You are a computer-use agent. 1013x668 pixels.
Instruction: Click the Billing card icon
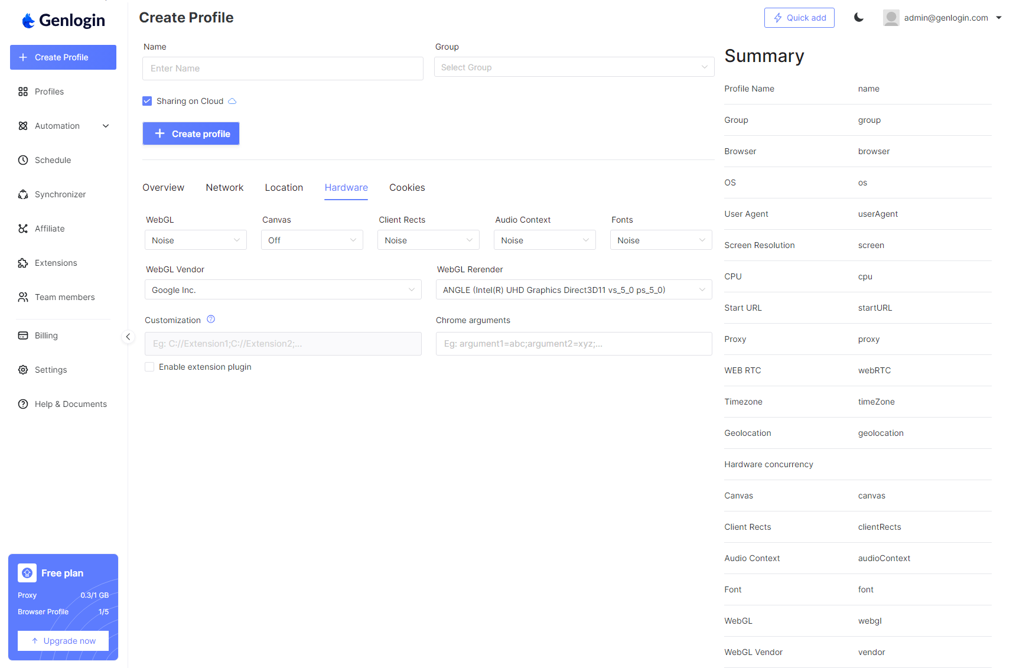click(23, 335)
